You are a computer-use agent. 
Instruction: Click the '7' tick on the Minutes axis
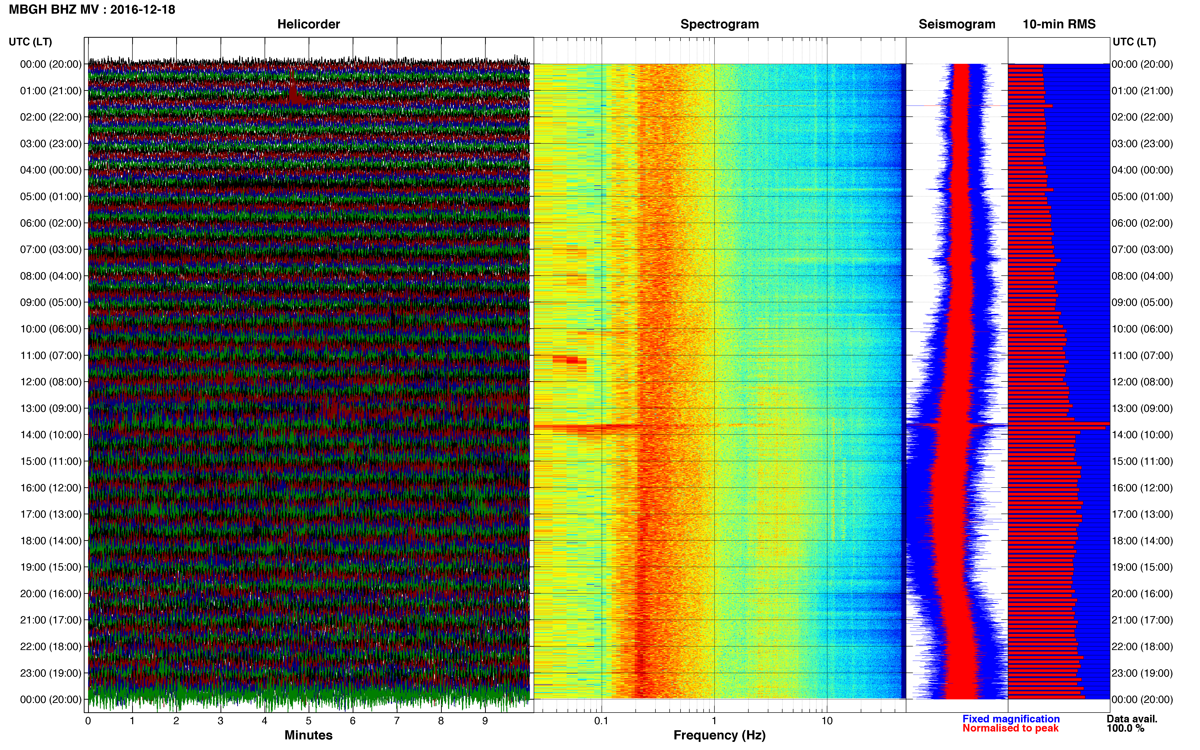point(397,721)
